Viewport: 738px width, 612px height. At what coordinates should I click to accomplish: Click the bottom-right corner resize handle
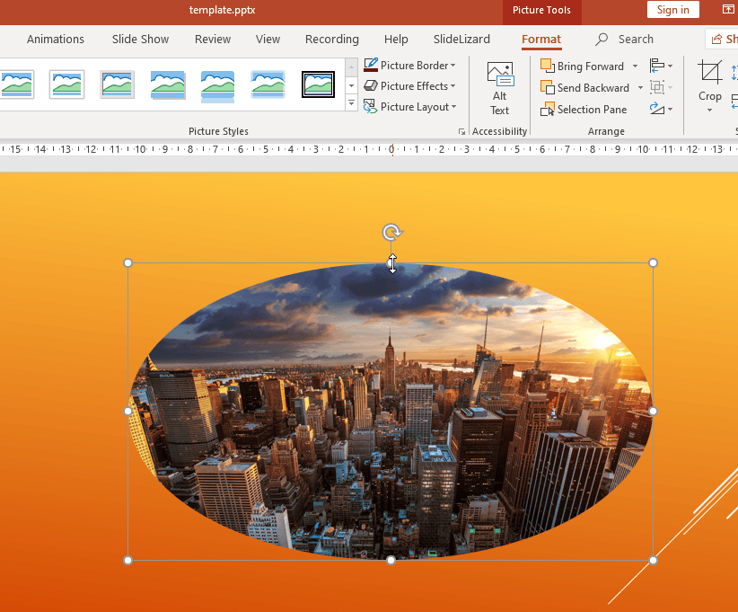[653, 560]
